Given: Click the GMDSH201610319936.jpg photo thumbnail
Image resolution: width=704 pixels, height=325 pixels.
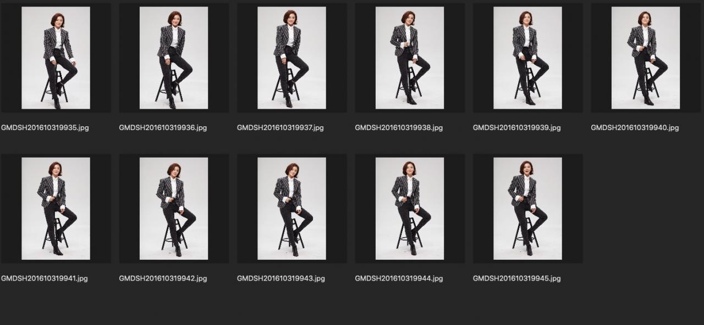Looking at the screenshot, I should (x=174, y=58).
